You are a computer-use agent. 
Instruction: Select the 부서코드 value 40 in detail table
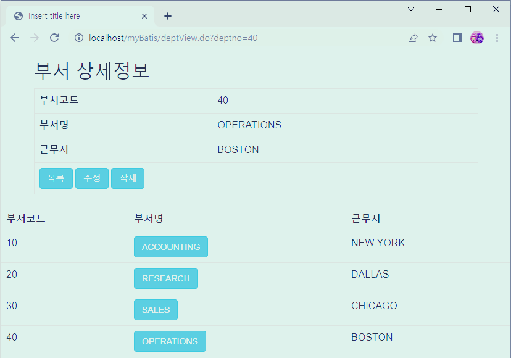(223, 100)
